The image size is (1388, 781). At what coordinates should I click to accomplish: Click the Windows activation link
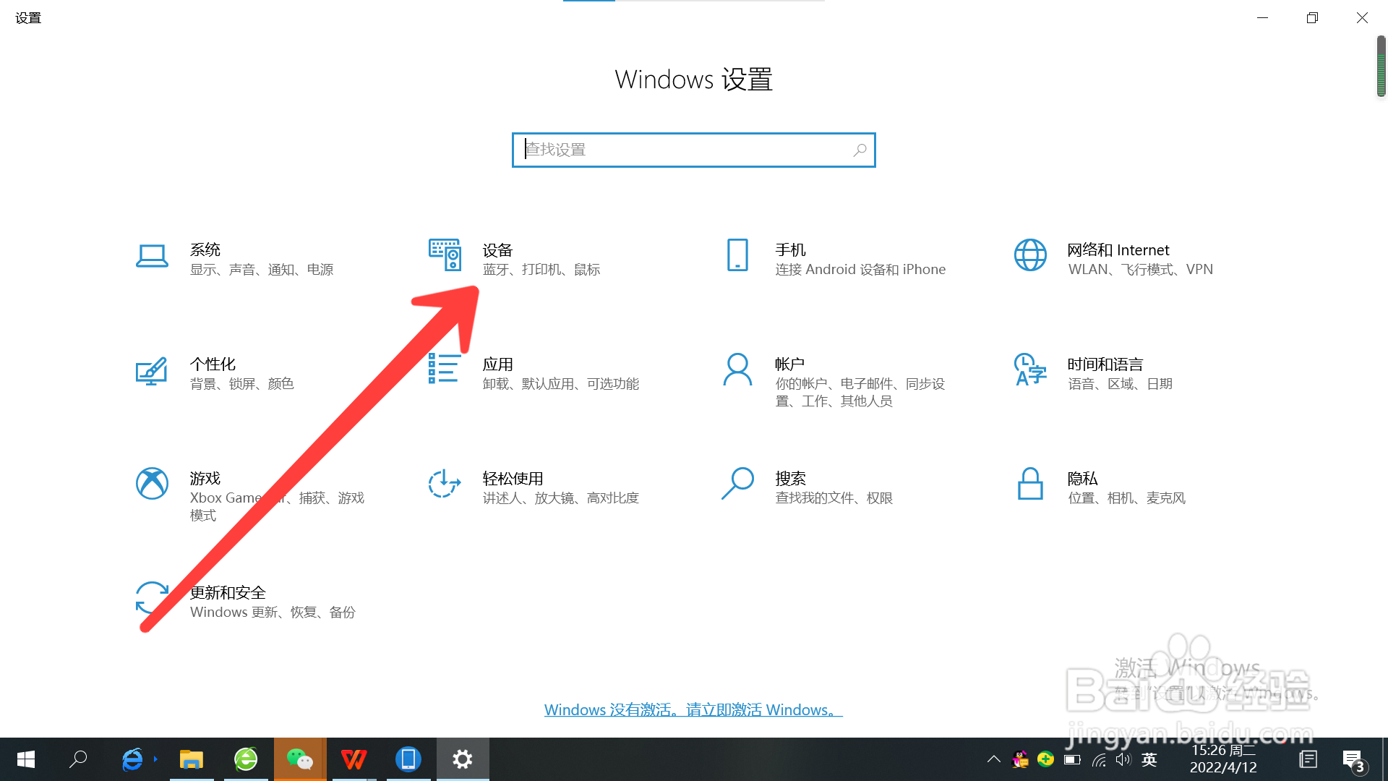pos(693,710)
